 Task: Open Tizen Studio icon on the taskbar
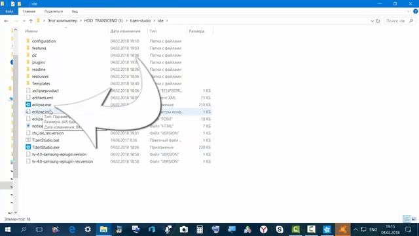tap(327, 229)
